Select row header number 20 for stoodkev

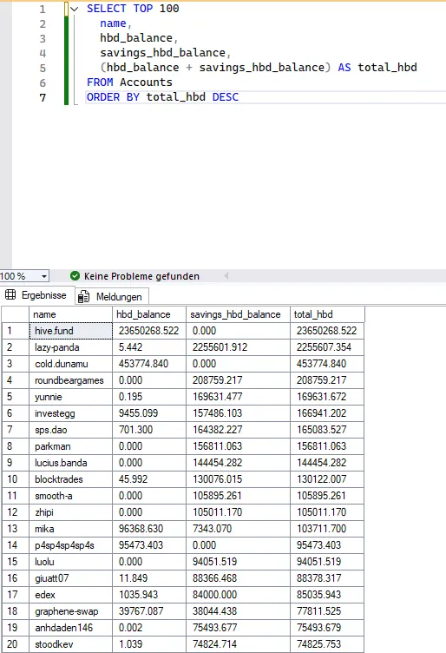(16, 644)
